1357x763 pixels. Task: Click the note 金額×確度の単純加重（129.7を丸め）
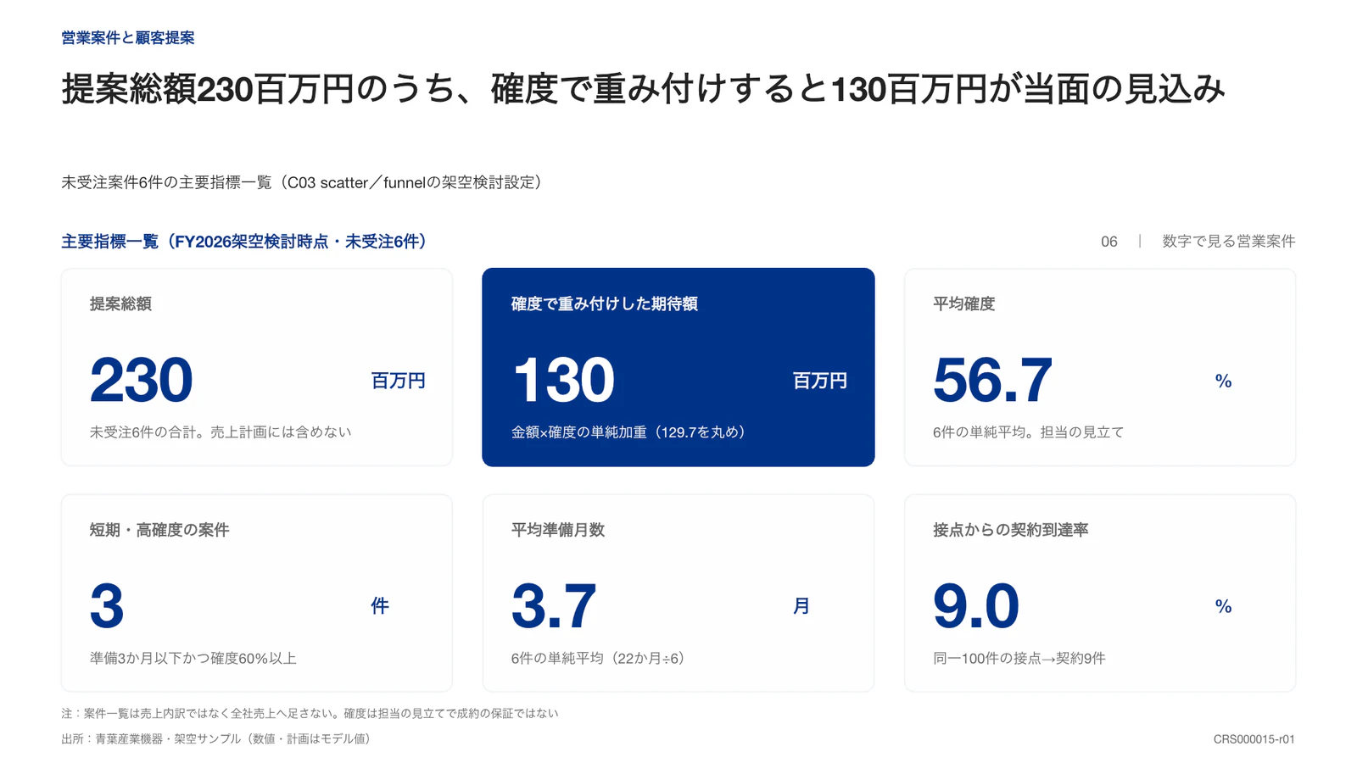point(631,432)
